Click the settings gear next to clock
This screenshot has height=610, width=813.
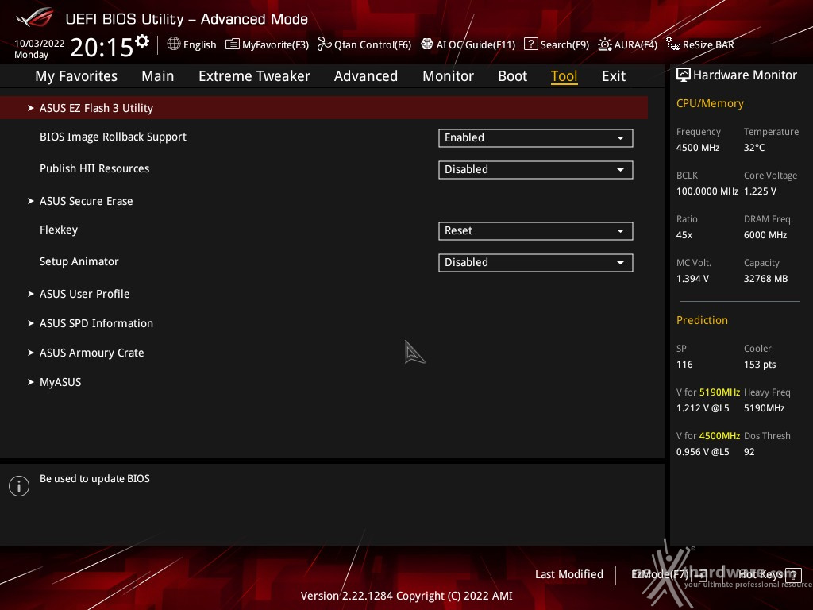tap(142, 41)
